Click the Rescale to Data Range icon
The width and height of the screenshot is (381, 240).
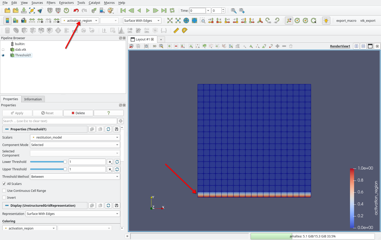pos(32,20)
